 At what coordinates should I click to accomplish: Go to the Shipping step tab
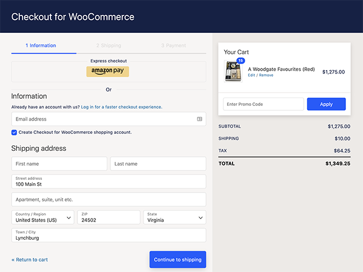point(109,46)
